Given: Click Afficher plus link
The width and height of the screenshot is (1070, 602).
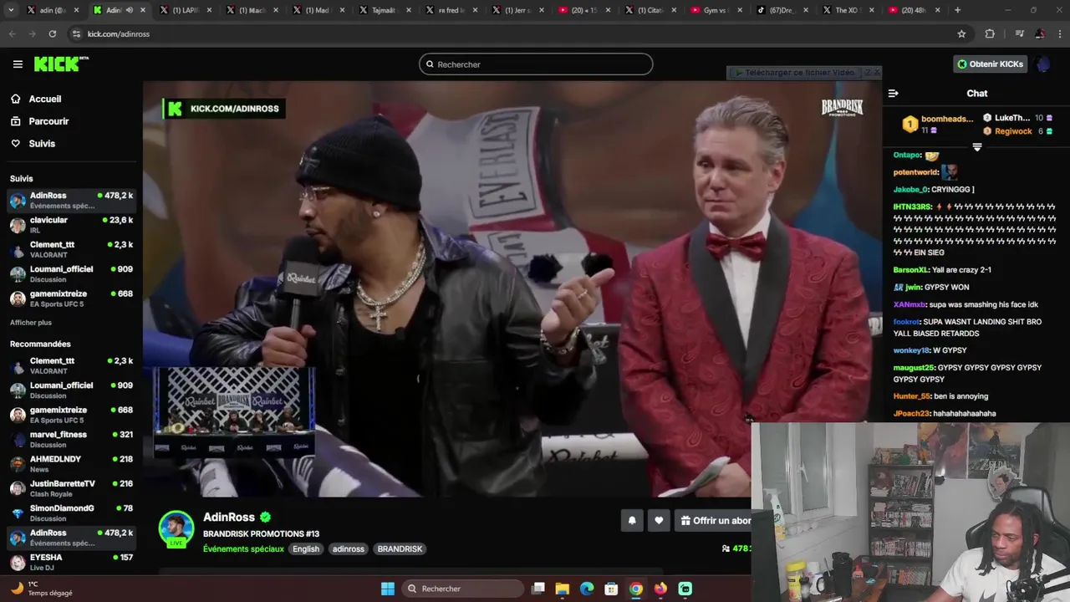Looking at the screenshot, I should [x=31, y=323].
